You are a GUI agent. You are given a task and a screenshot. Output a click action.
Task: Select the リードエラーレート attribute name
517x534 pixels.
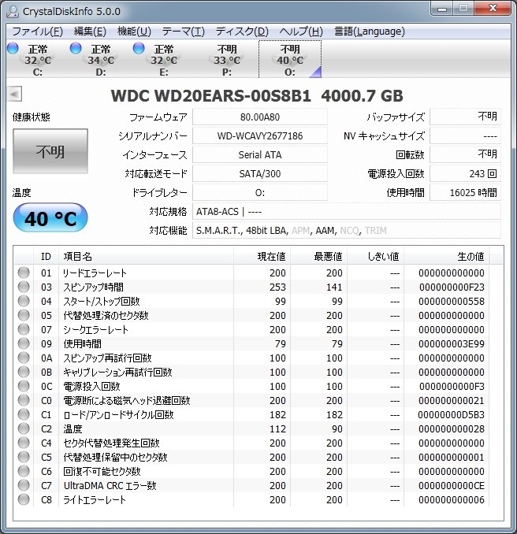[95, 273]
